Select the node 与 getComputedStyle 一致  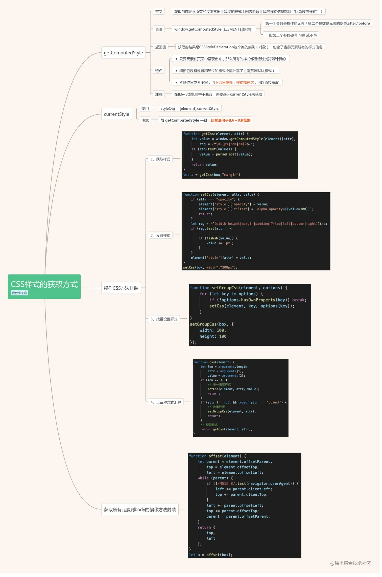coord(207,121)
